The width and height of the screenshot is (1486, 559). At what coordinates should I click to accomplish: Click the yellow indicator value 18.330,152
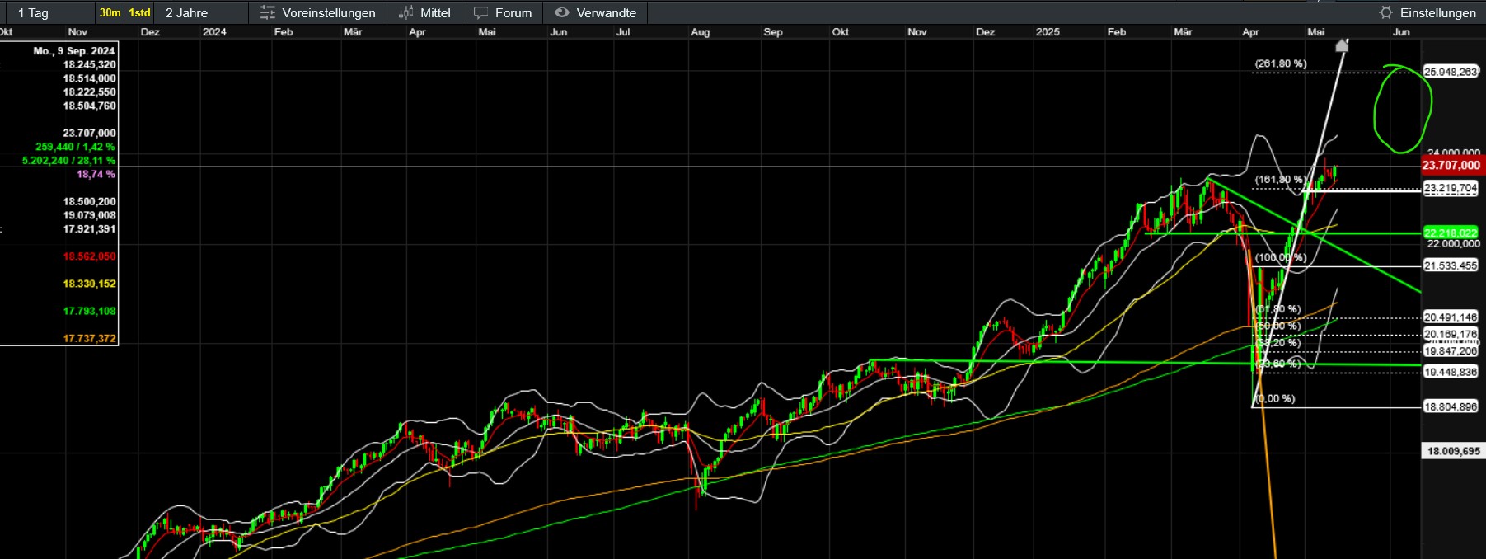pyautogui.click(x=89, y=284)
